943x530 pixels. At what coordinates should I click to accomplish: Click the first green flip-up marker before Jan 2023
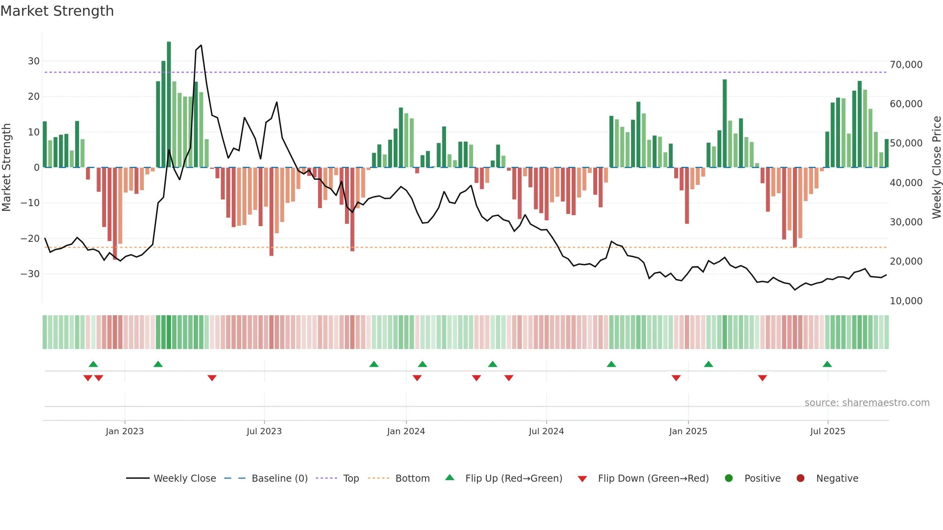(x=93, y=364)
